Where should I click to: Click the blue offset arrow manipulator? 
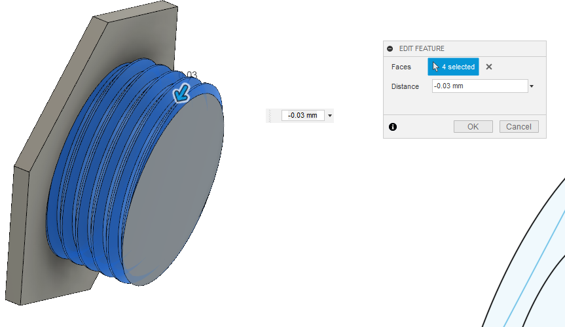click(181, 95)
